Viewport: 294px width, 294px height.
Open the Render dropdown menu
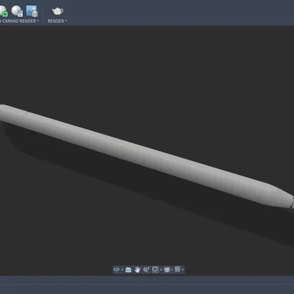[x=57, y=21]
